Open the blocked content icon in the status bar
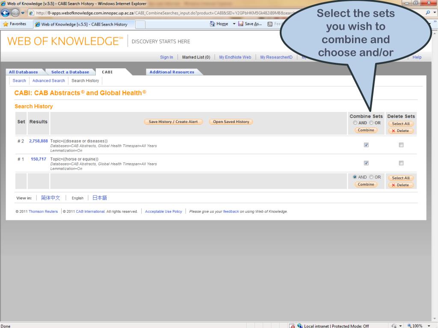 [x=292, y=326]
